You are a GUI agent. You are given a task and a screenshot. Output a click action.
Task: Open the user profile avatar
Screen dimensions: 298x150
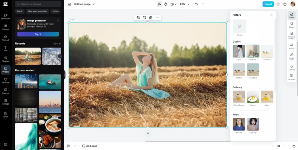pyautogui.click(x=293, y=4)
